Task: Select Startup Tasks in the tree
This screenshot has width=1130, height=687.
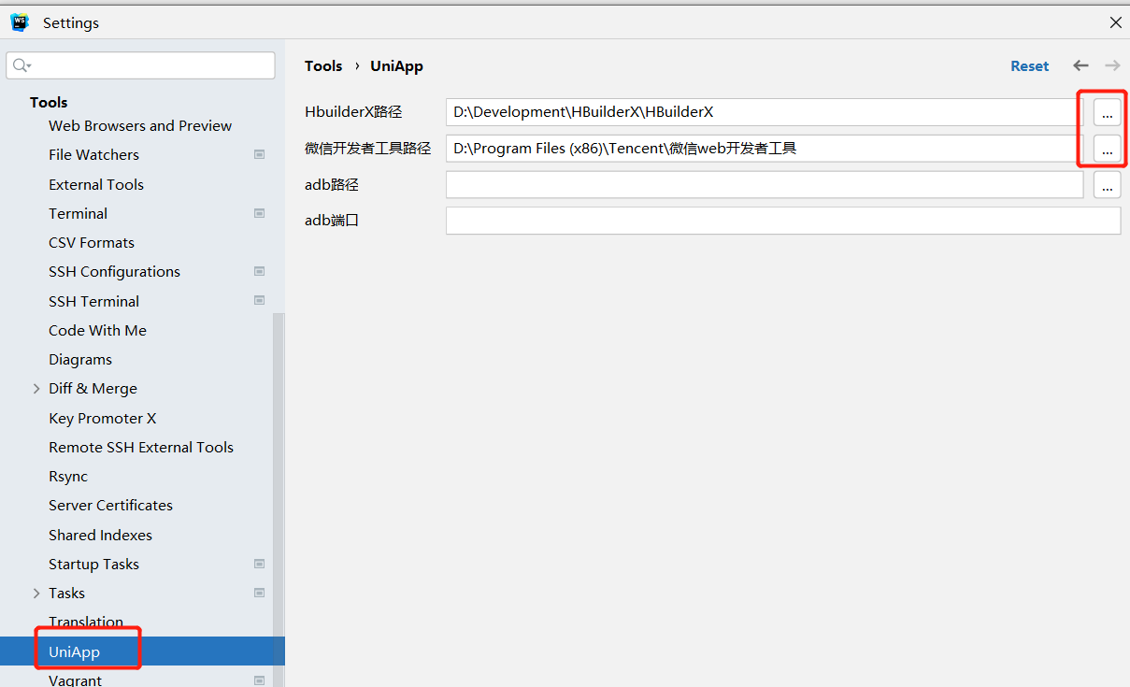Action: 93,564
